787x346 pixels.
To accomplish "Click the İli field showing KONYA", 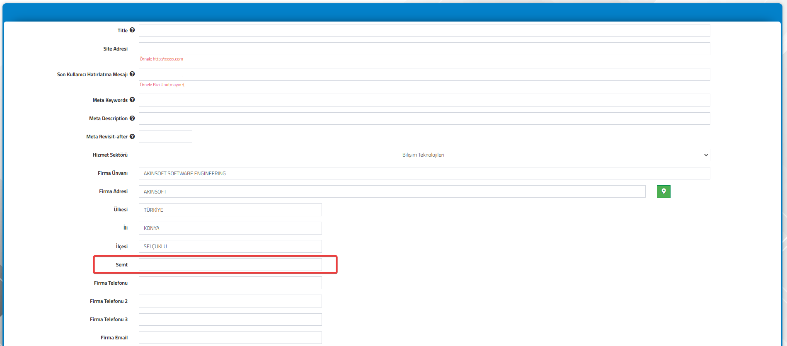I will pos(230,228).
